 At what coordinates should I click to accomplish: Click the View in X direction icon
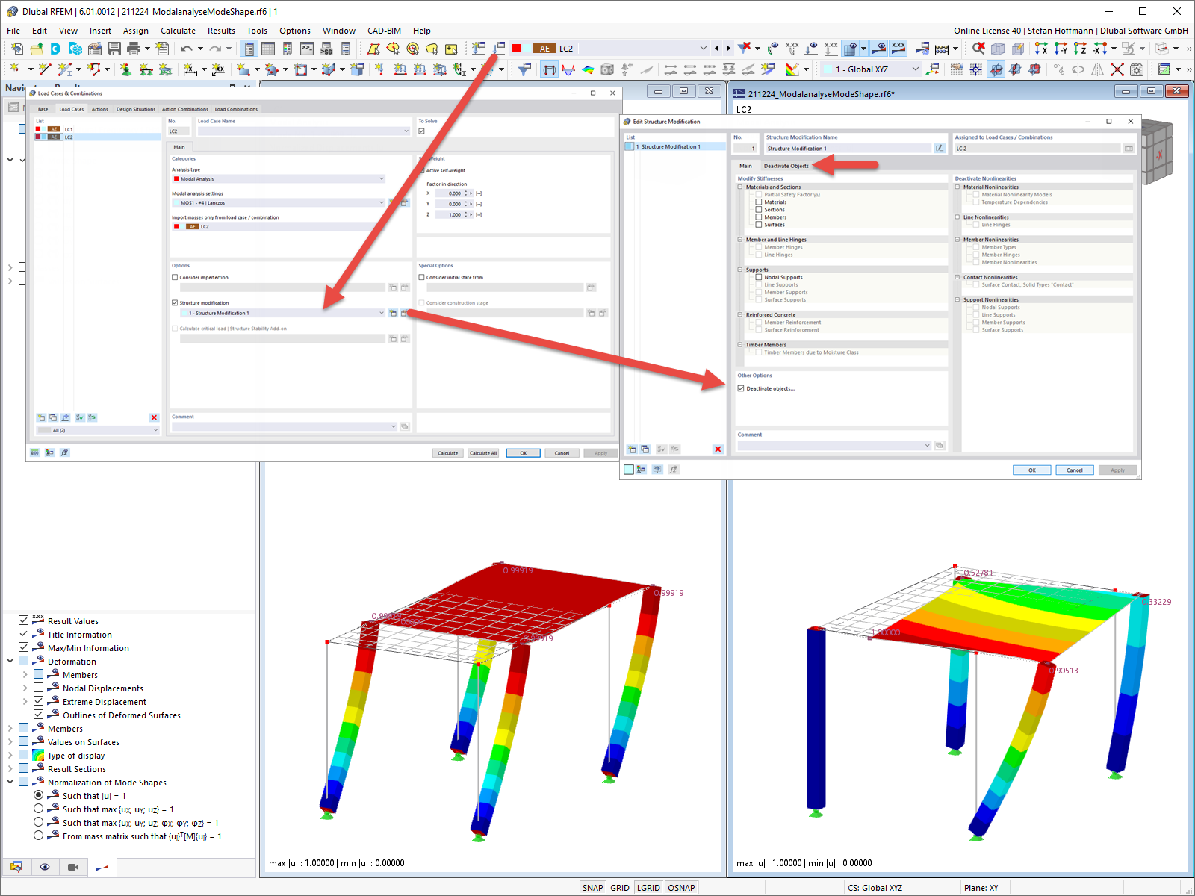point(1041,49)
